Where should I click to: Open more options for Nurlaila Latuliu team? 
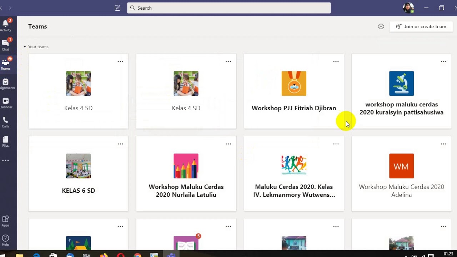click(x=228, y=144)
